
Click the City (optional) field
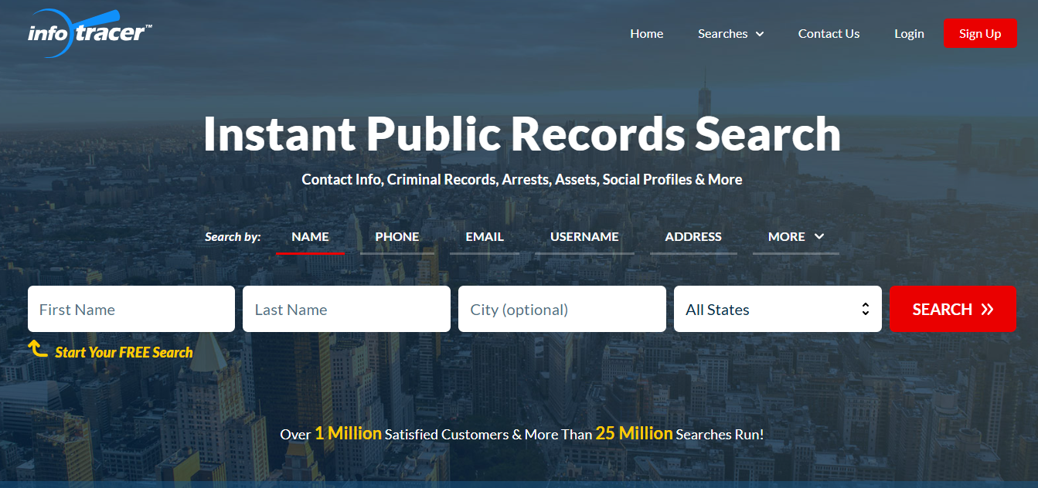562,310
